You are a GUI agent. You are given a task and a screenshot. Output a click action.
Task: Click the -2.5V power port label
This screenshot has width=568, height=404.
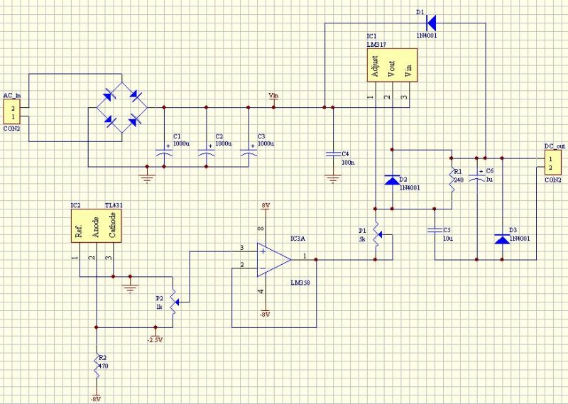click(155, 340)
